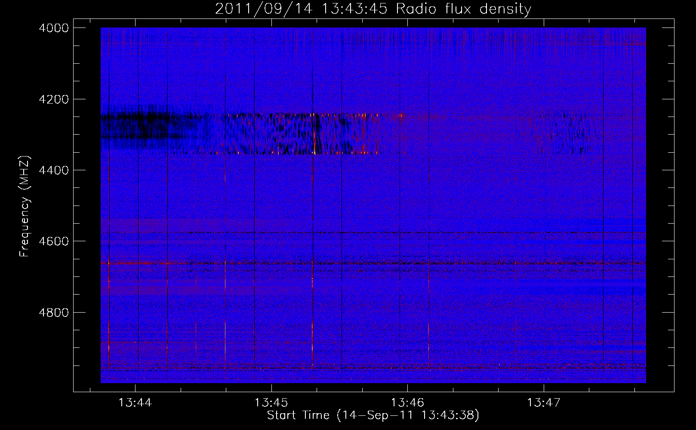Click the 13:44 time tick label

tap(135, 403)
